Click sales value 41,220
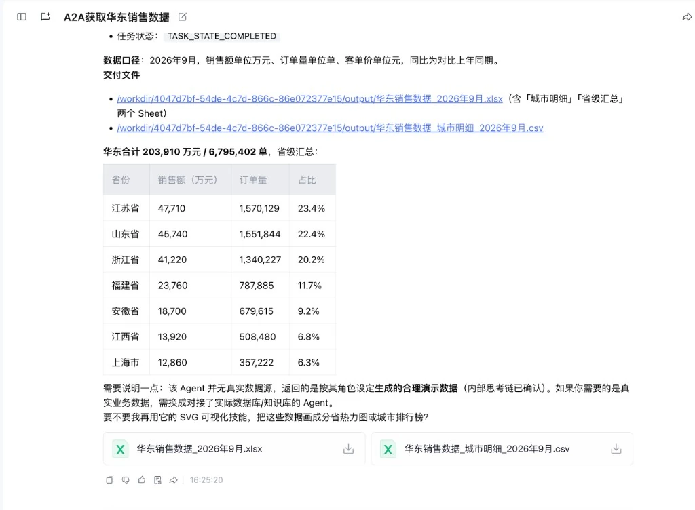695x510 pixels. click(x=172, y=260)
